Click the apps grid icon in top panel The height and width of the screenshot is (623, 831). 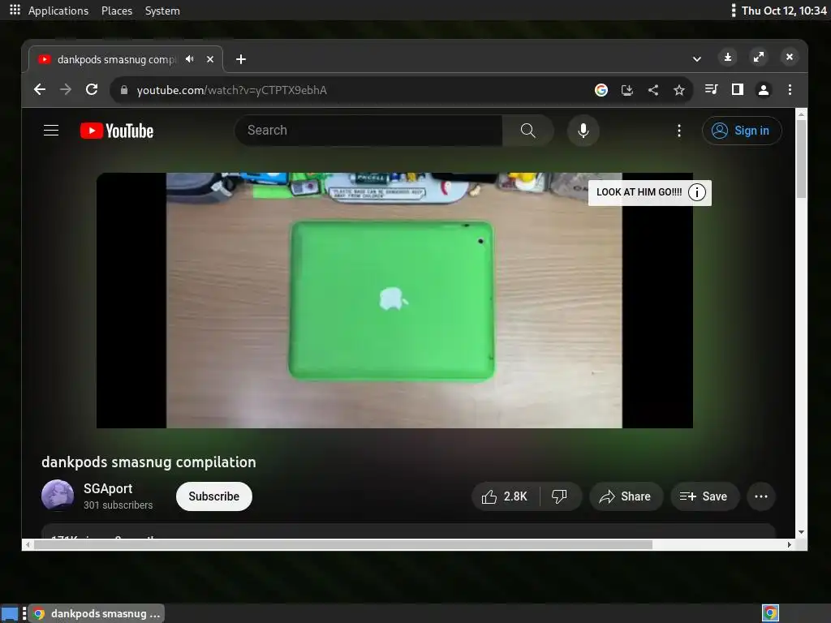[x=15, y=10]
